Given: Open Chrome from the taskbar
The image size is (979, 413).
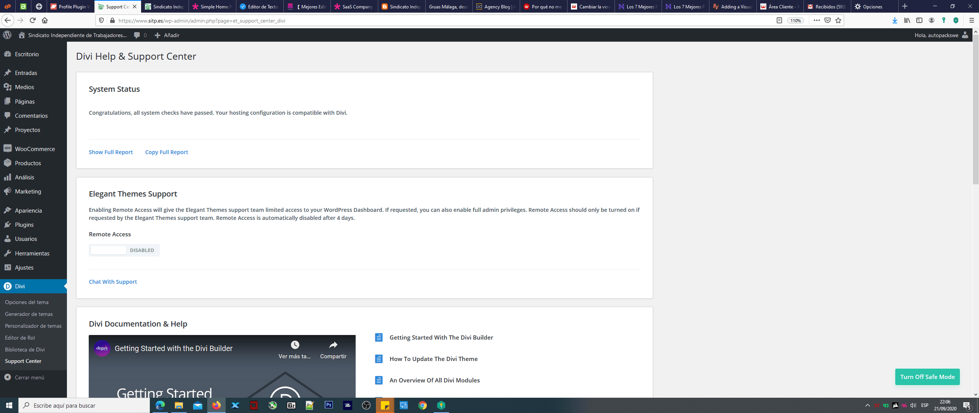Looking at the screenshot, I should click(423, 405).
